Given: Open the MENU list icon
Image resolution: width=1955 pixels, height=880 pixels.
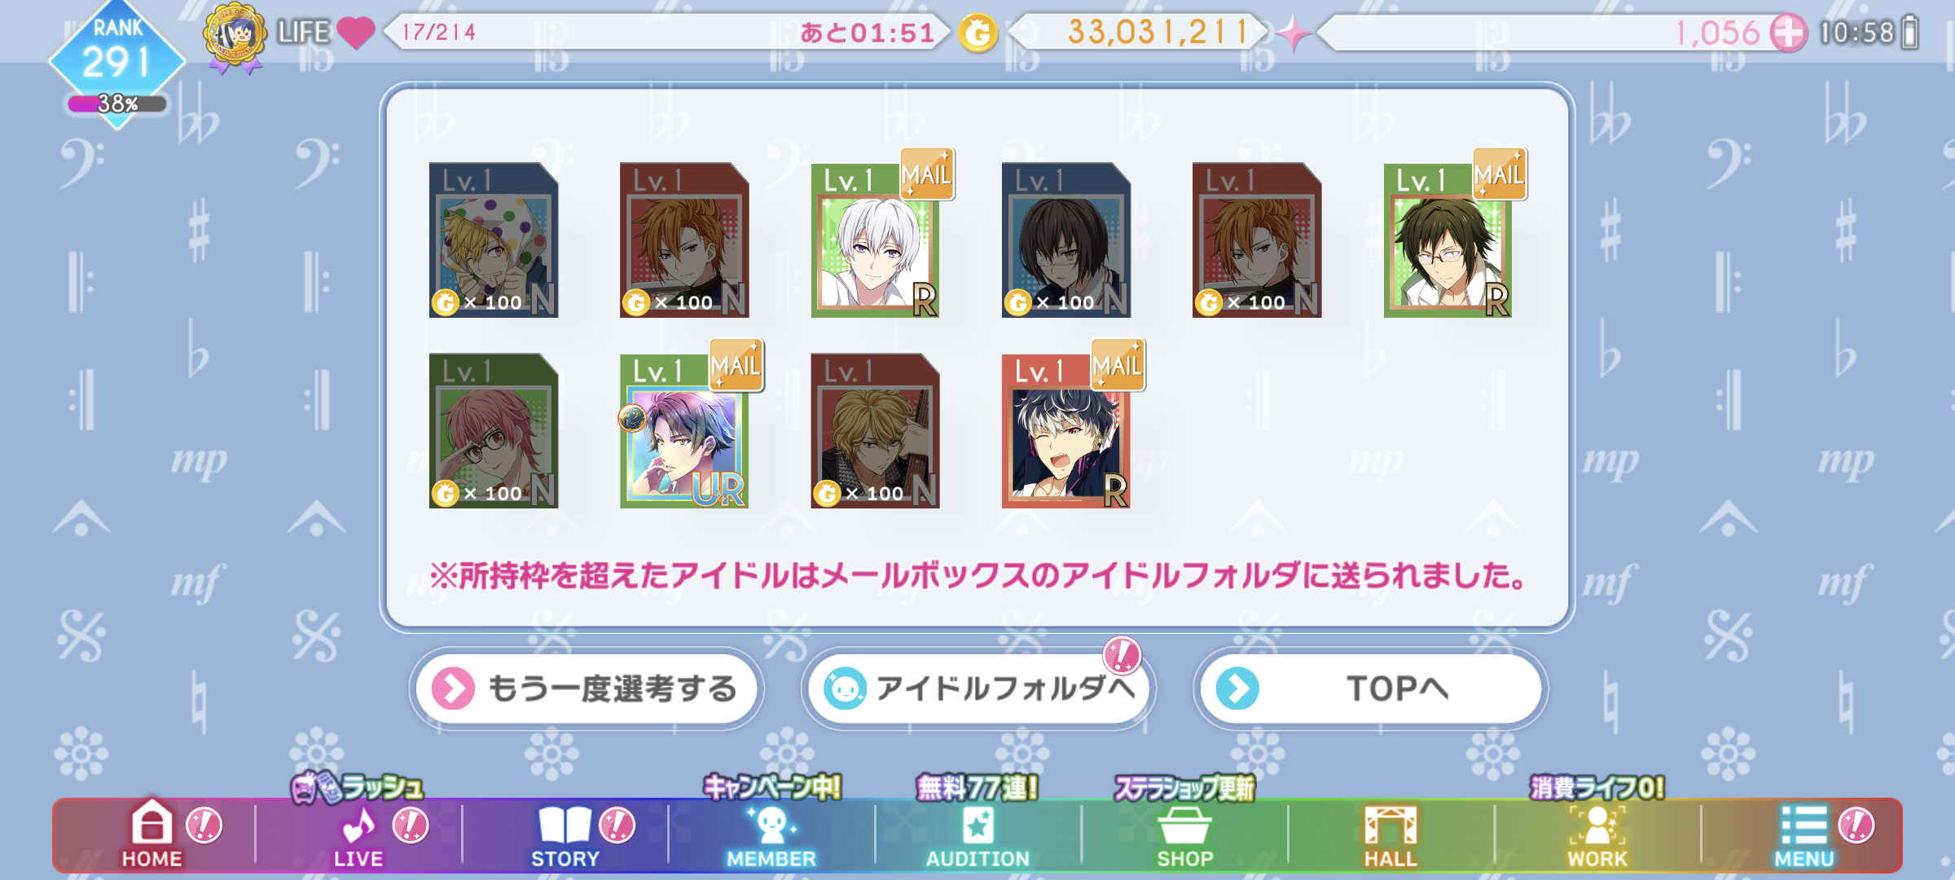Looking at the screenshot, I should 1803,835.
